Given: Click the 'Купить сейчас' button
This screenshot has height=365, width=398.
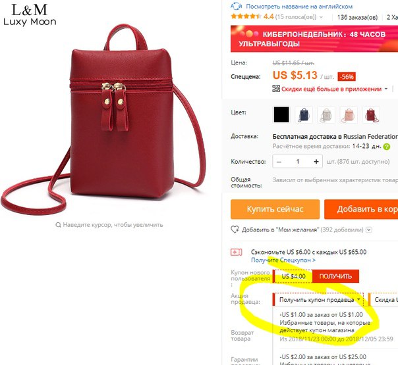Looking at the screenshot, I should [275, 209].
